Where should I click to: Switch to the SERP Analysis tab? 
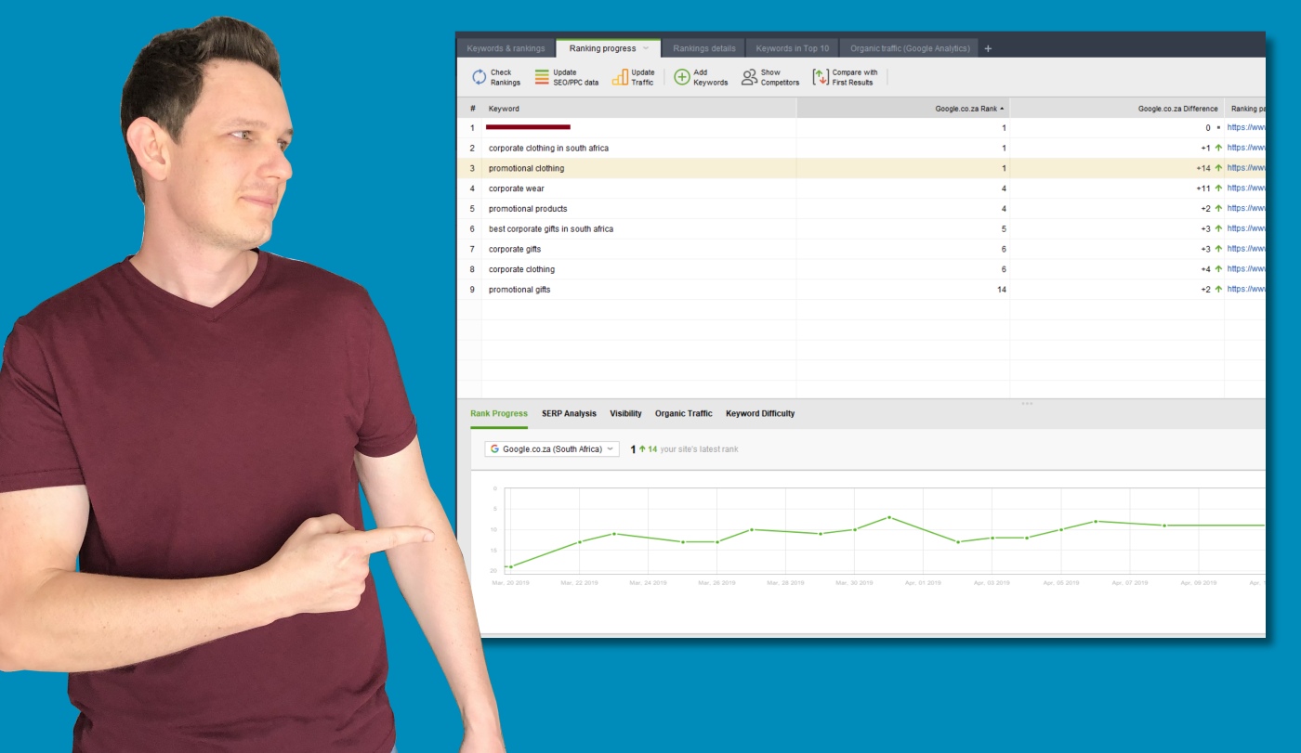point(569,414)
